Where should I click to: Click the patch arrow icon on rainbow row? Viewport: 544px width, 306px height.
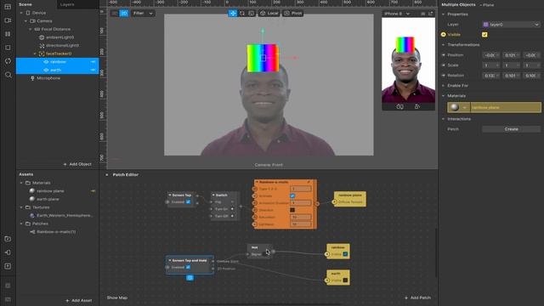click(x=93, y=62)
